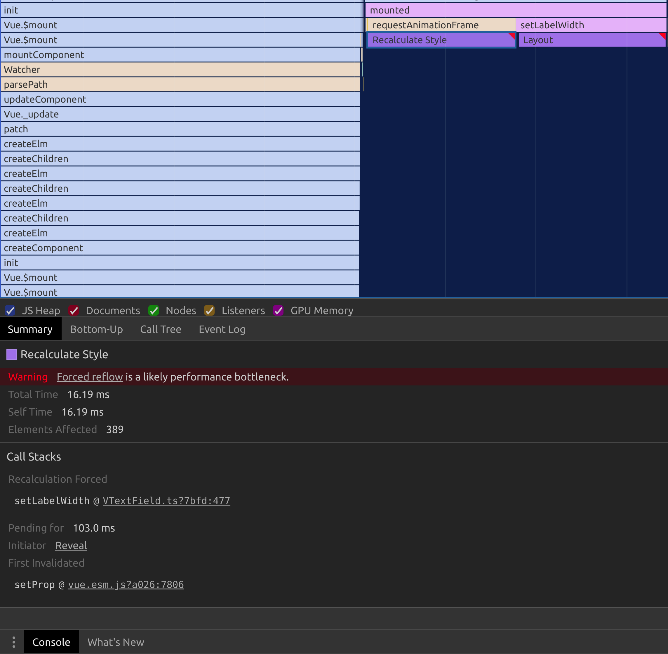
Task: Open the What's New panel
Action: 116,641
